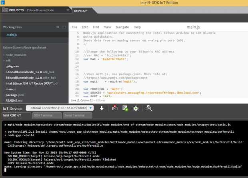Click the download arrow icon in IoT toolbar

pos(102,108)
